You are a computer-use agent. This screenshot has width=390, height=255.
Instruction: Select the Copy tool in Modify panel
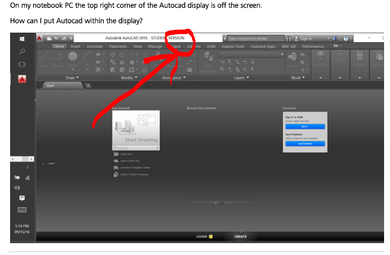[x=113, y=62]
